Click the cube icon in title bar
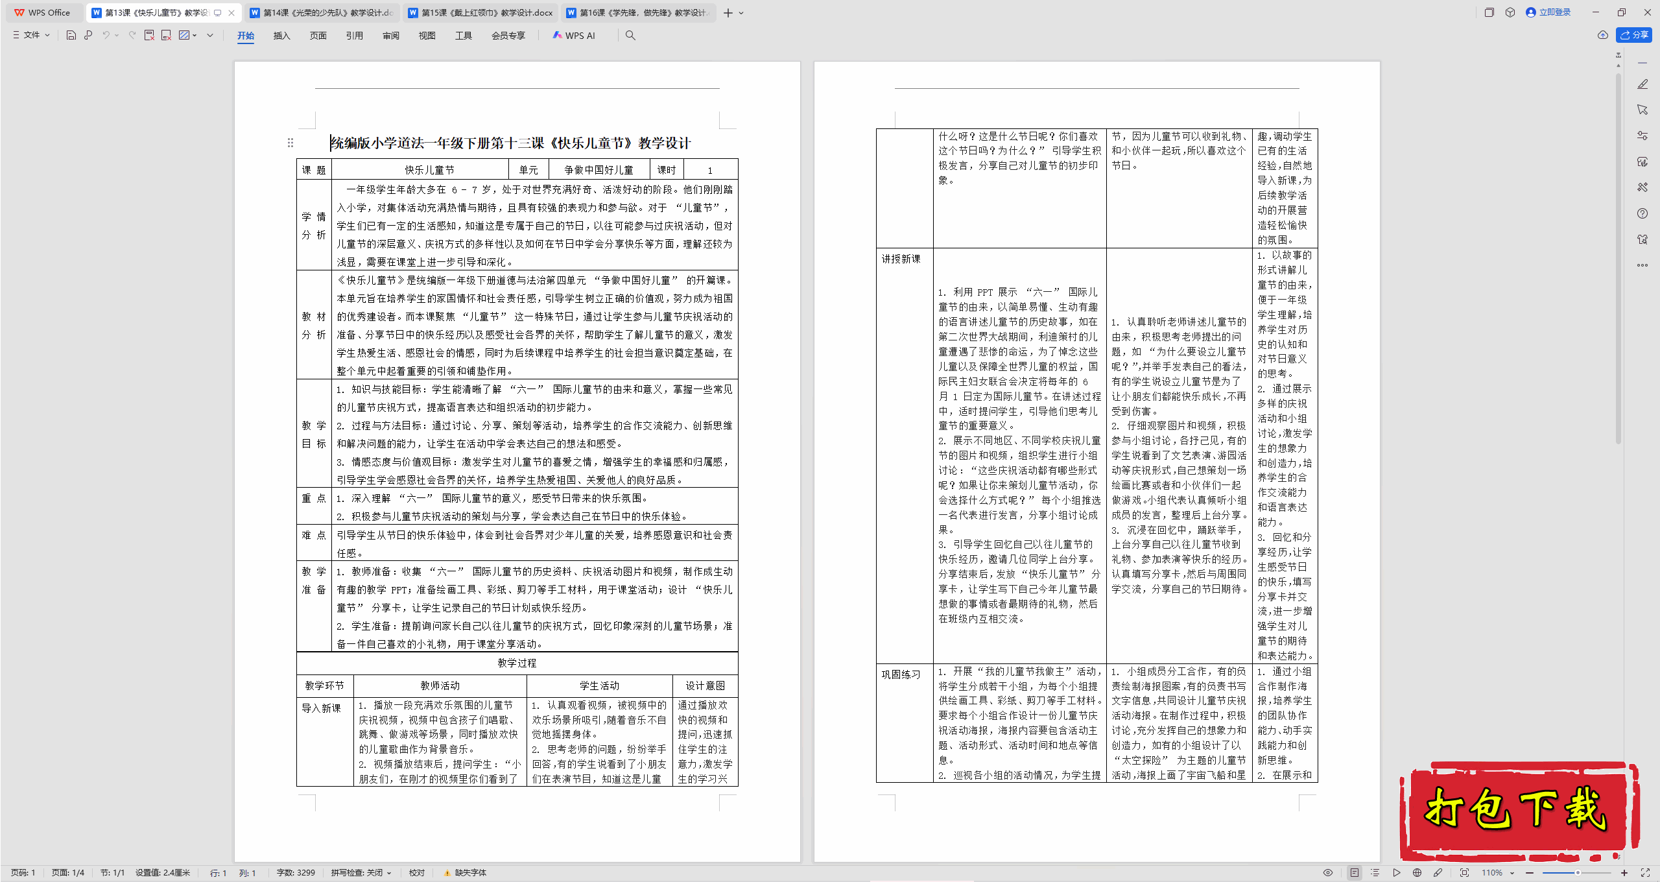1660x882 pixels. coord(1510,12)
